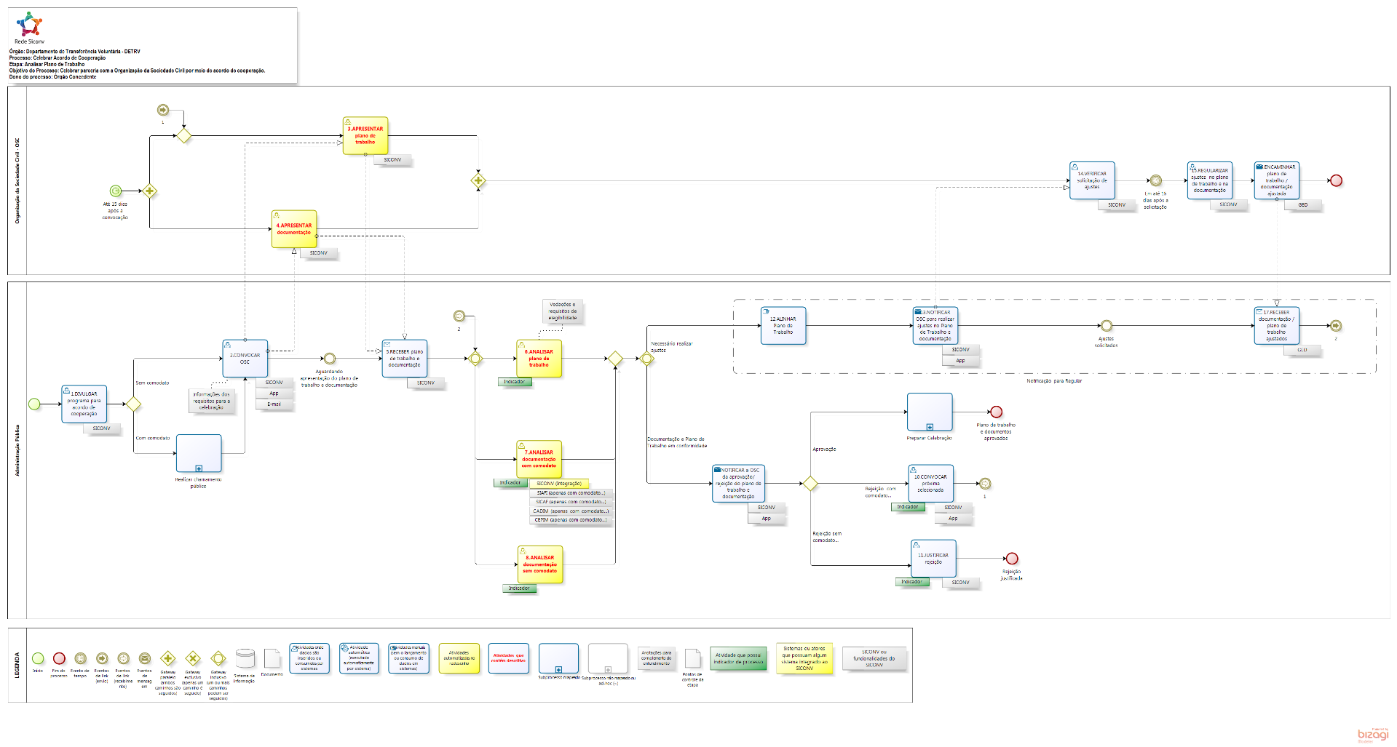Image resolution: width=1397 pixels, height=747 pixels.
Task: Select link event 2 above 6.ANALISAR gateway
Action: click(459, 316)
